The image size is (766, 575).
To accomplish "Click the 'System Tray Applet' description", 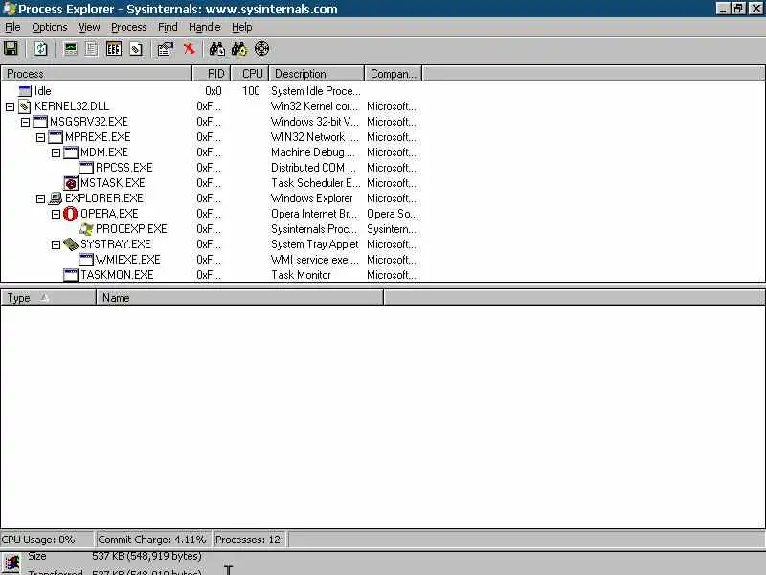I will click(x=315, y=244).
